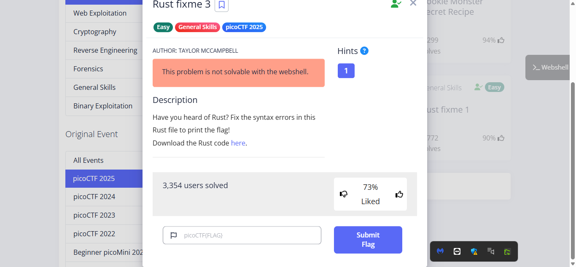Select All Events filter

[x=89, y=160]
